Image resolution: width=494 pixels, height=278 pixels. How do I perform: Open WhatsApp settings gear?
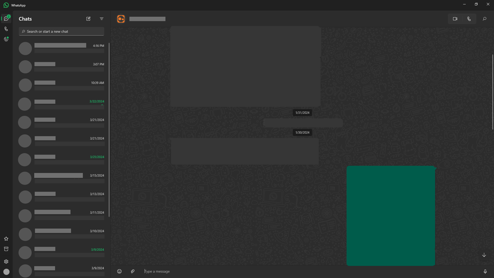pos(6,262)
